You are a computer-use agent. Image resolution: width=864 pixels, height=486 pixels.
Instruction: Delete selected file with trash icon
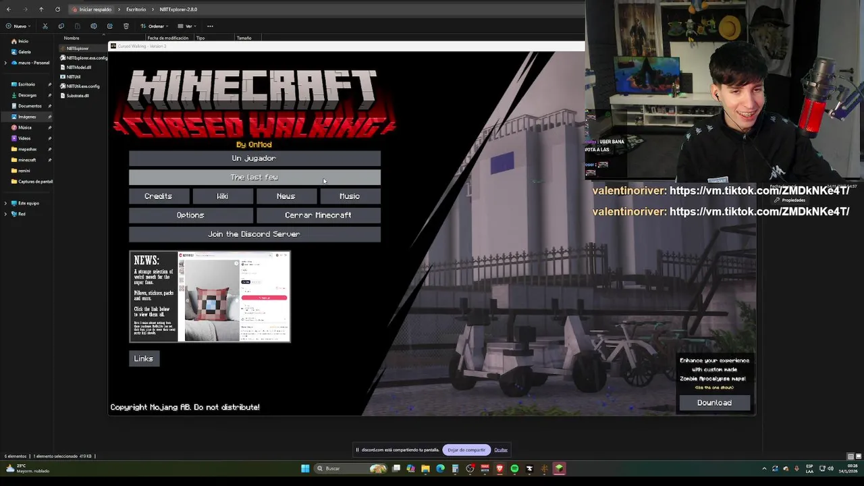tap(126, 26)
